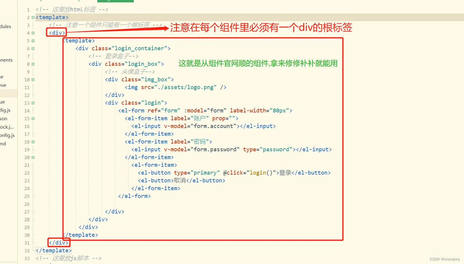Click the "form.password" v-model value
464x264 pixels.
[x=215, y=150]
